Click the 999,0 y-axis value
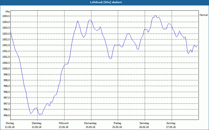 7,80
